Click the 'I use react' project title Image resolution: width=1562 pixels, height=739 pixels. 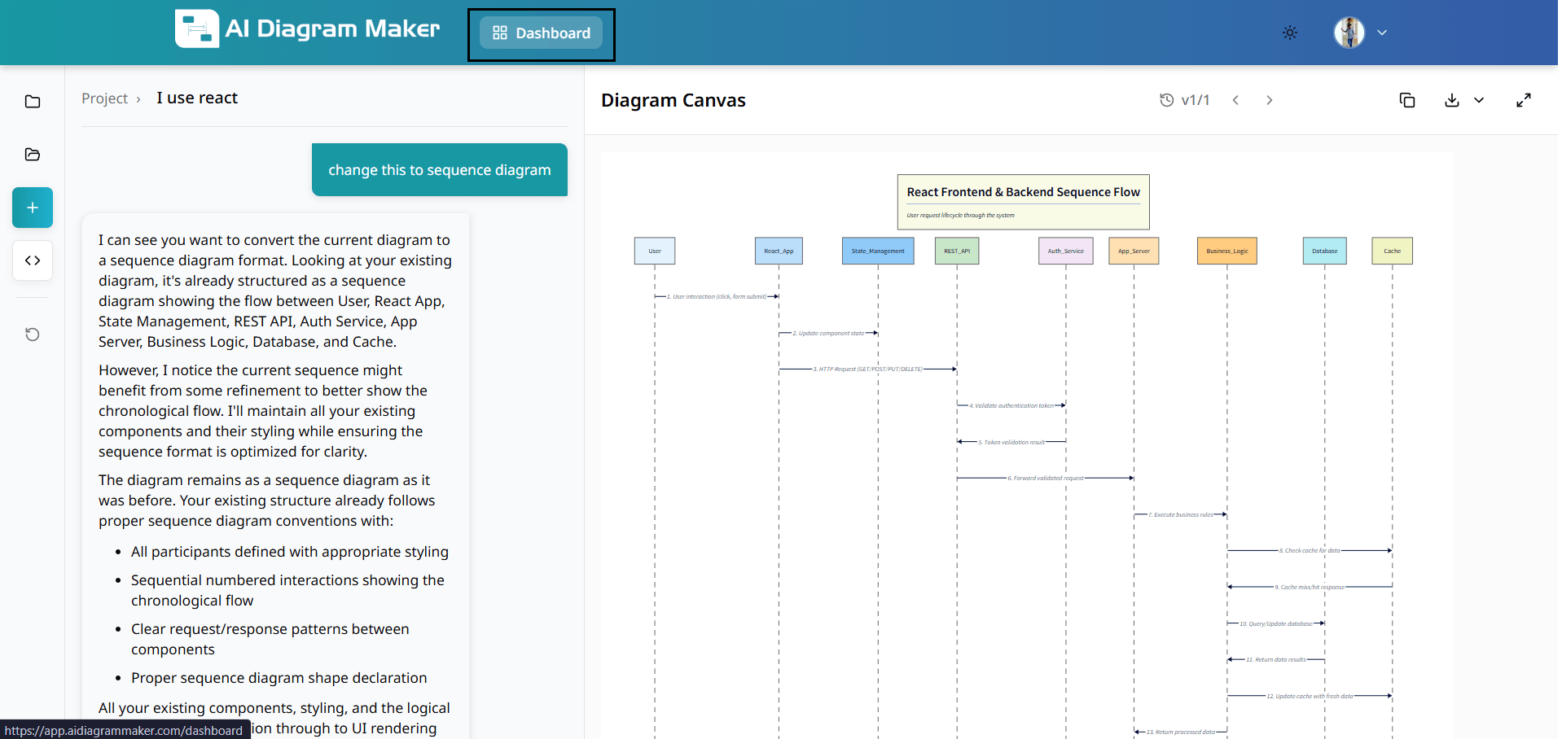click(197, 98)
